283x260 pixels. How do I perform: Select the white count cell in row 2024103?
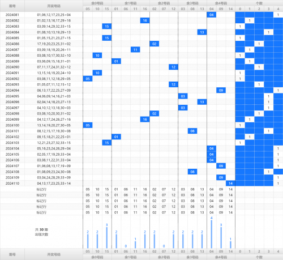tap(240, 143)
